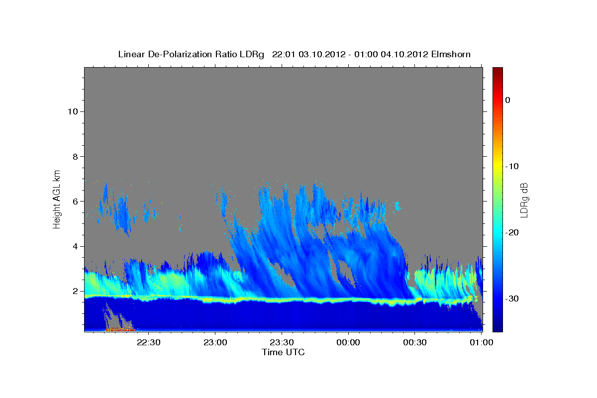Click the 23:00 time tick label

pyautogui.click(x=215, y=342)
